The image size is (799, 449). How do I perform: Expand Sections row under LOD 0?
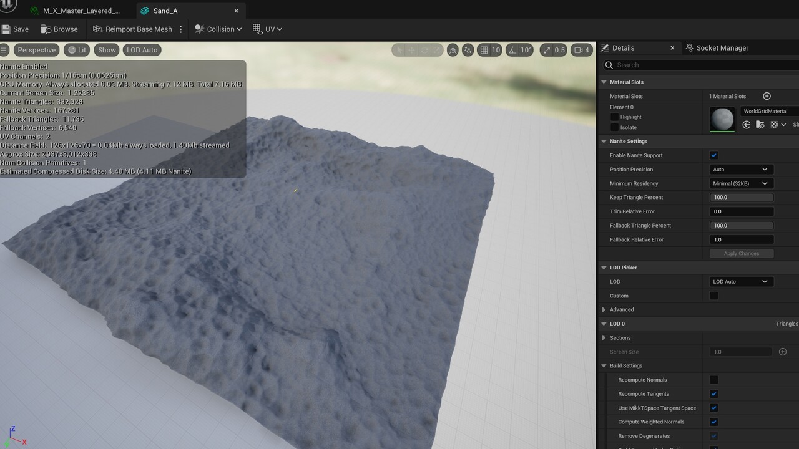click(x=604, y=338)
